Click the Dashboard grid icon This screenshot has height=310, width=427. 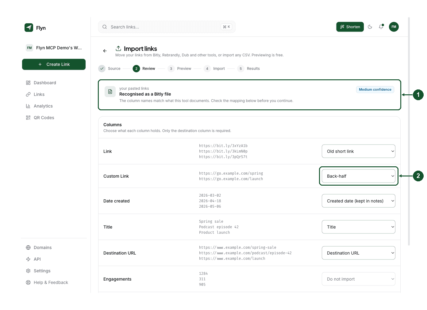tap(28, 83)
